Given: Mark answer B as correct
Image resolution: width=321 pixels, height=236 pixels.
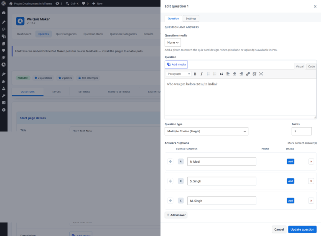Looking at the screenshot, I should click(x=181, y=181).
